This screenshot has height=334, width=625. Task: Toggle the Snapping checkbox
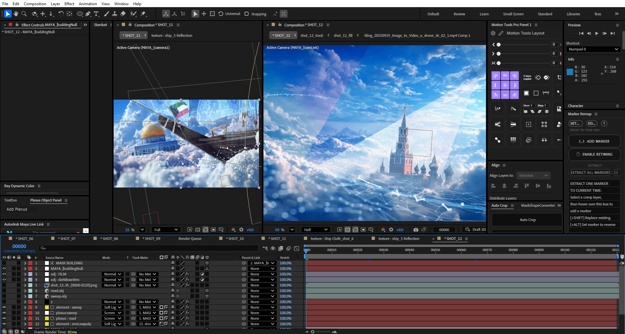[247, 14]
